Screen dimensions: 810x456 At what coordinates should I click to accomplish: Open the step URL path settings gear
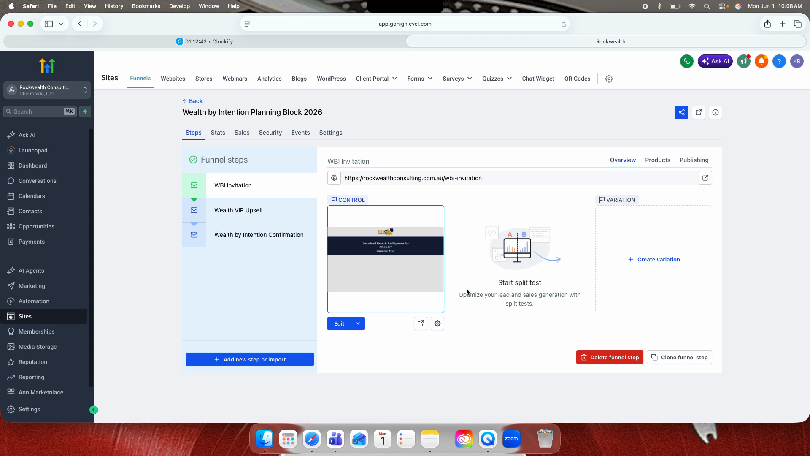point(334,178)
